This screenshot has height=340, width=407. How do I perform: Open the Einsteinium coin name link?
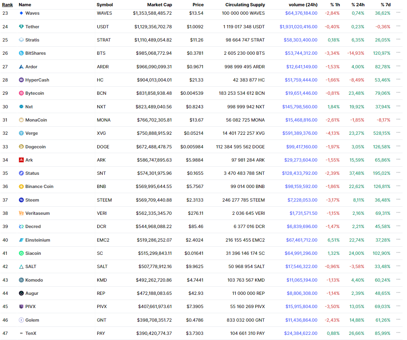click(38, 240)
